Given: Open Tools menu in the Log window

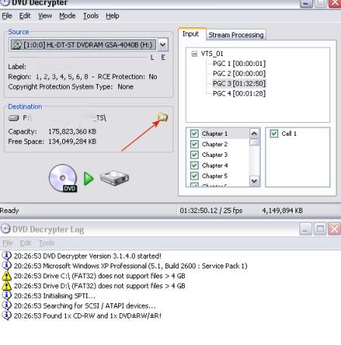Looking at the screenshot, I should 46,243.
